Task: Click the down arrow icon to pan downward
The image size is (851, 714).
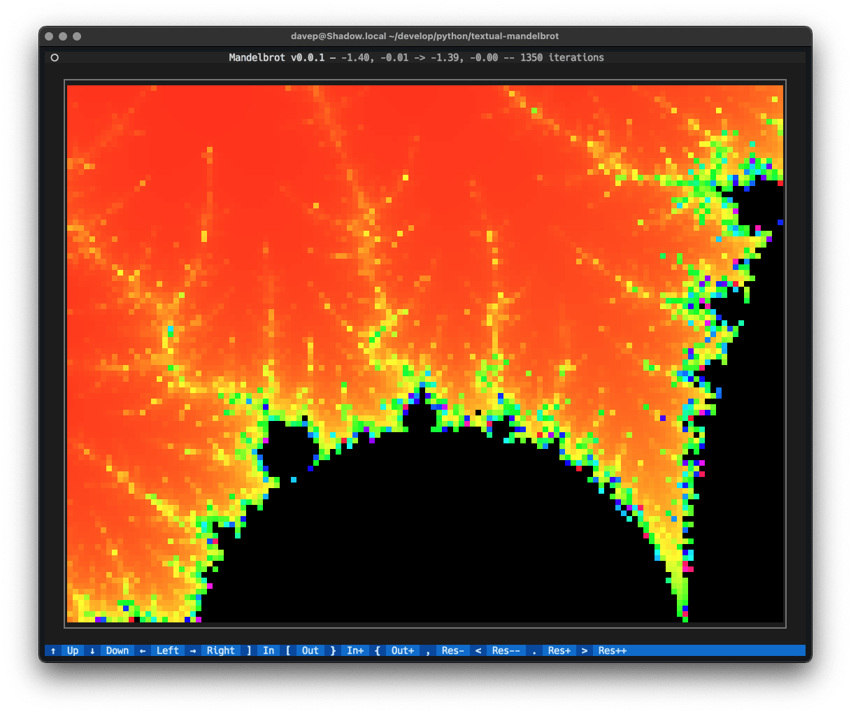Action: tap(91, 650)
